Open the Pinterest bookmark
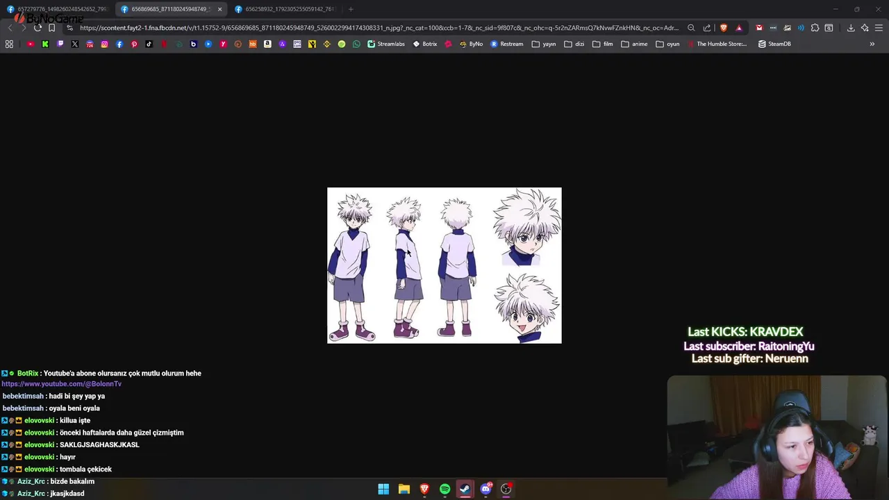Viewport: 889px width, 500px height. 134,44
